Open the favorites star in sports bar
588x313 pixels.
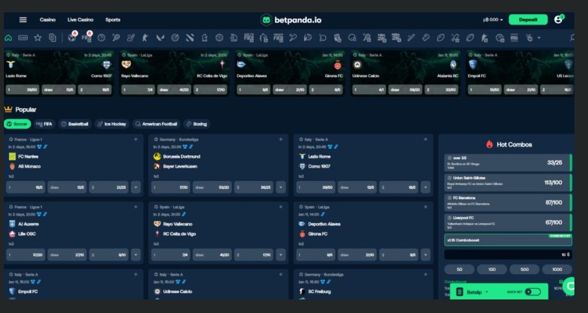coord(38,38)
